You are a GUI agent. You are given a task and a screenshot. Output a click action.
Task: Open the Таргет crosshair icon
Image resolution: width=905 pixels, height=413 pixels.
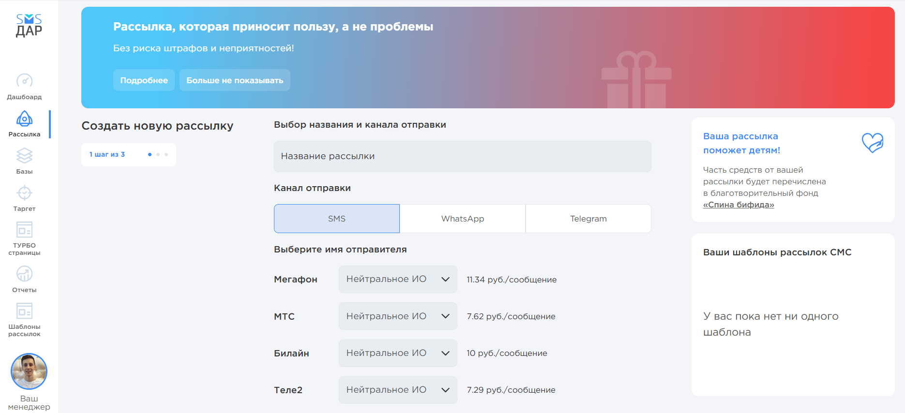click(24, 193)
